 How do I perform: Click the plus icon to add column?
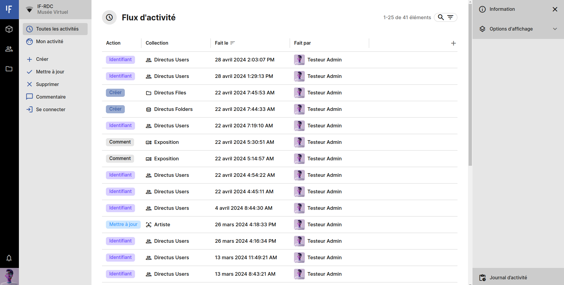(453, 43)
